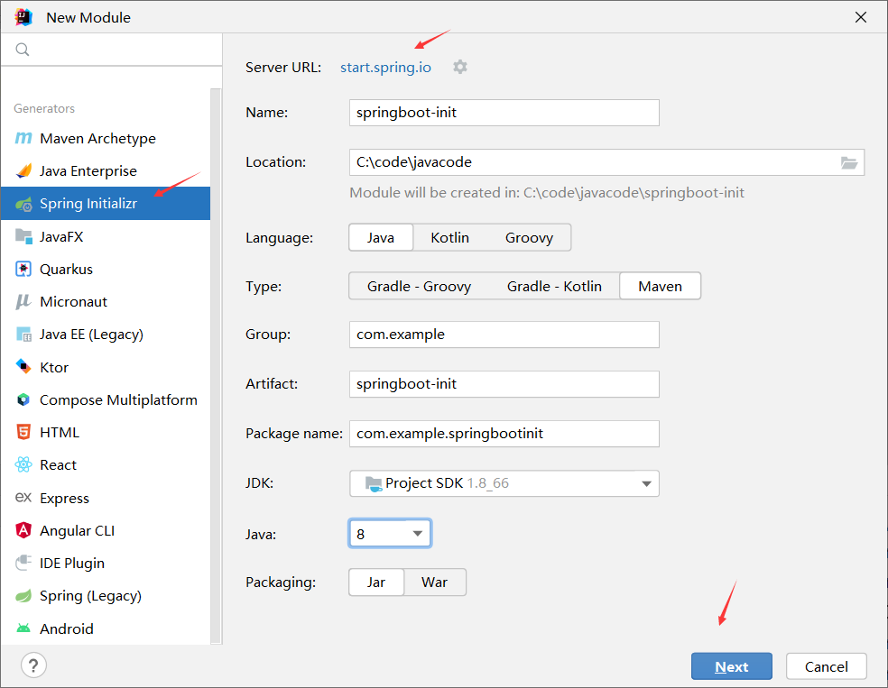
Task: Click the HTML5 shield icon
Action: 23,432
